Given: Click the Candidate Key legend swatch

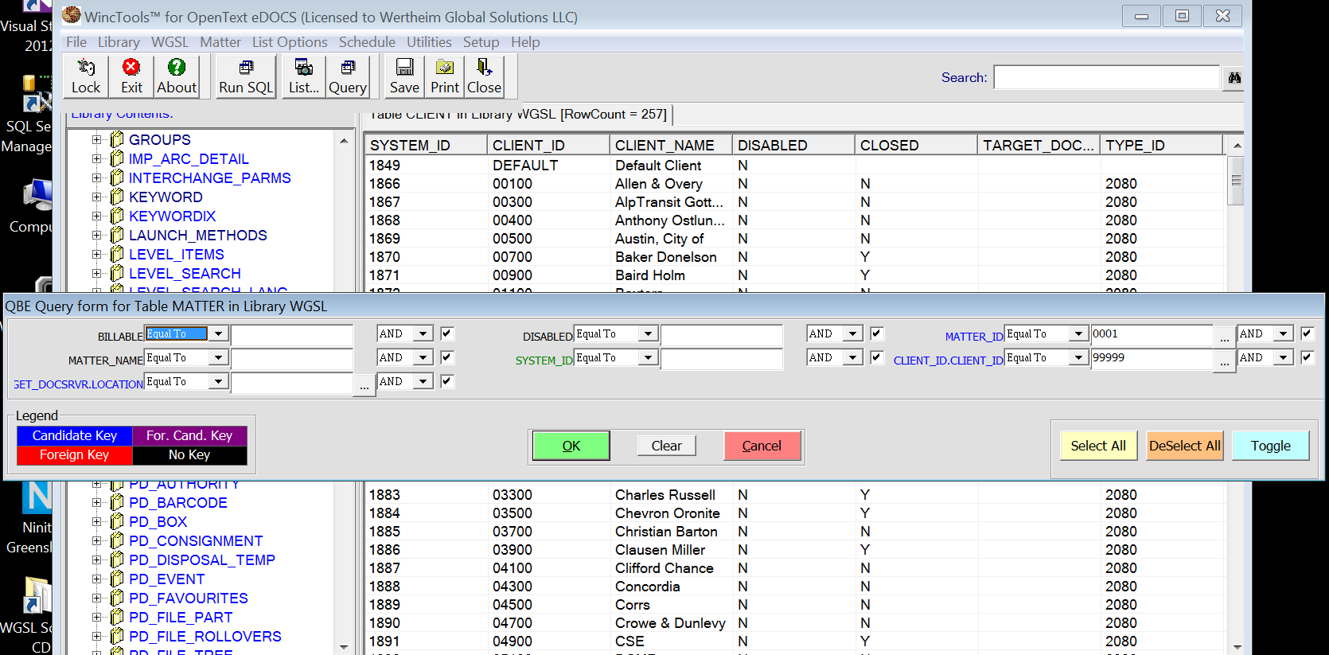Looking at the screenshot, I should (75, 435).
